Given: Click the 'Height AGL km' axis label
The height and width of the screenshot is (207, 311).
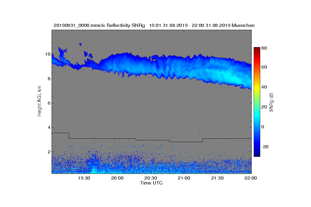Looking at the screenshot, I should (39, 101).
